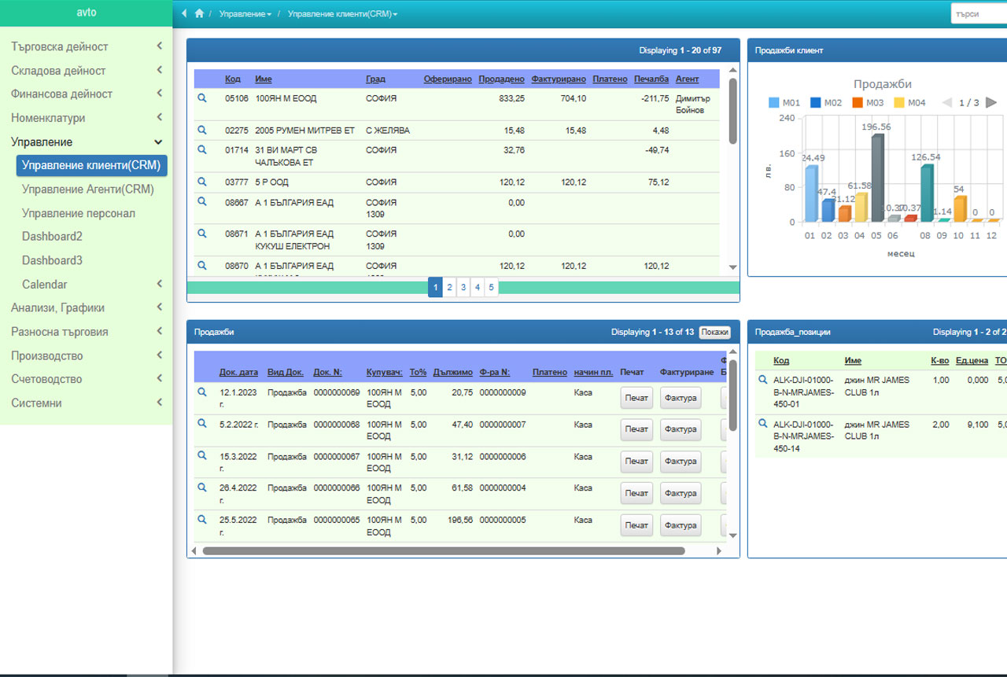Viewport: 1007px width, 677px height.
Task: Click Печат for document 0000000066
Action: click(x=636, y=494)
